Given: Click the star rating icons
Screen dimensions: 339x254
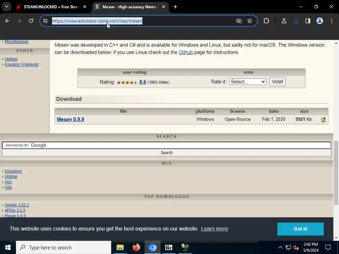Looking at the screenshot, I should coord(127,82).
